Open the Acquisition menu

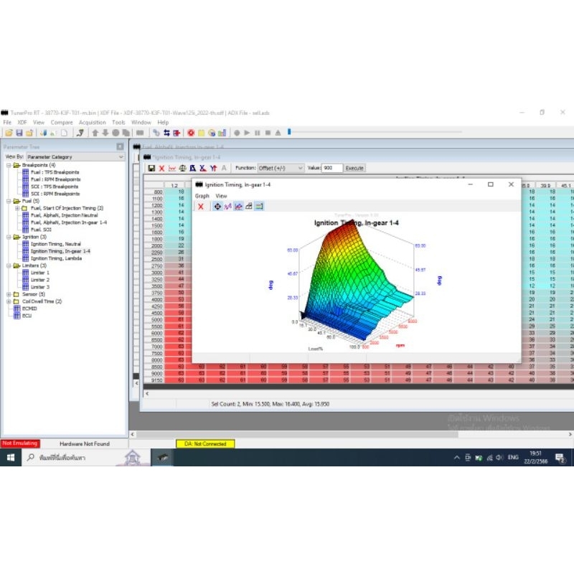92,123
